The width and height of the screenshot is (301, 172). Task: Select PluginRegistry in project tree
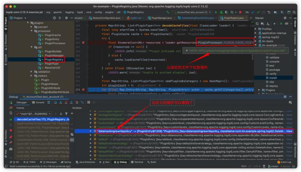tap(54, 59)
